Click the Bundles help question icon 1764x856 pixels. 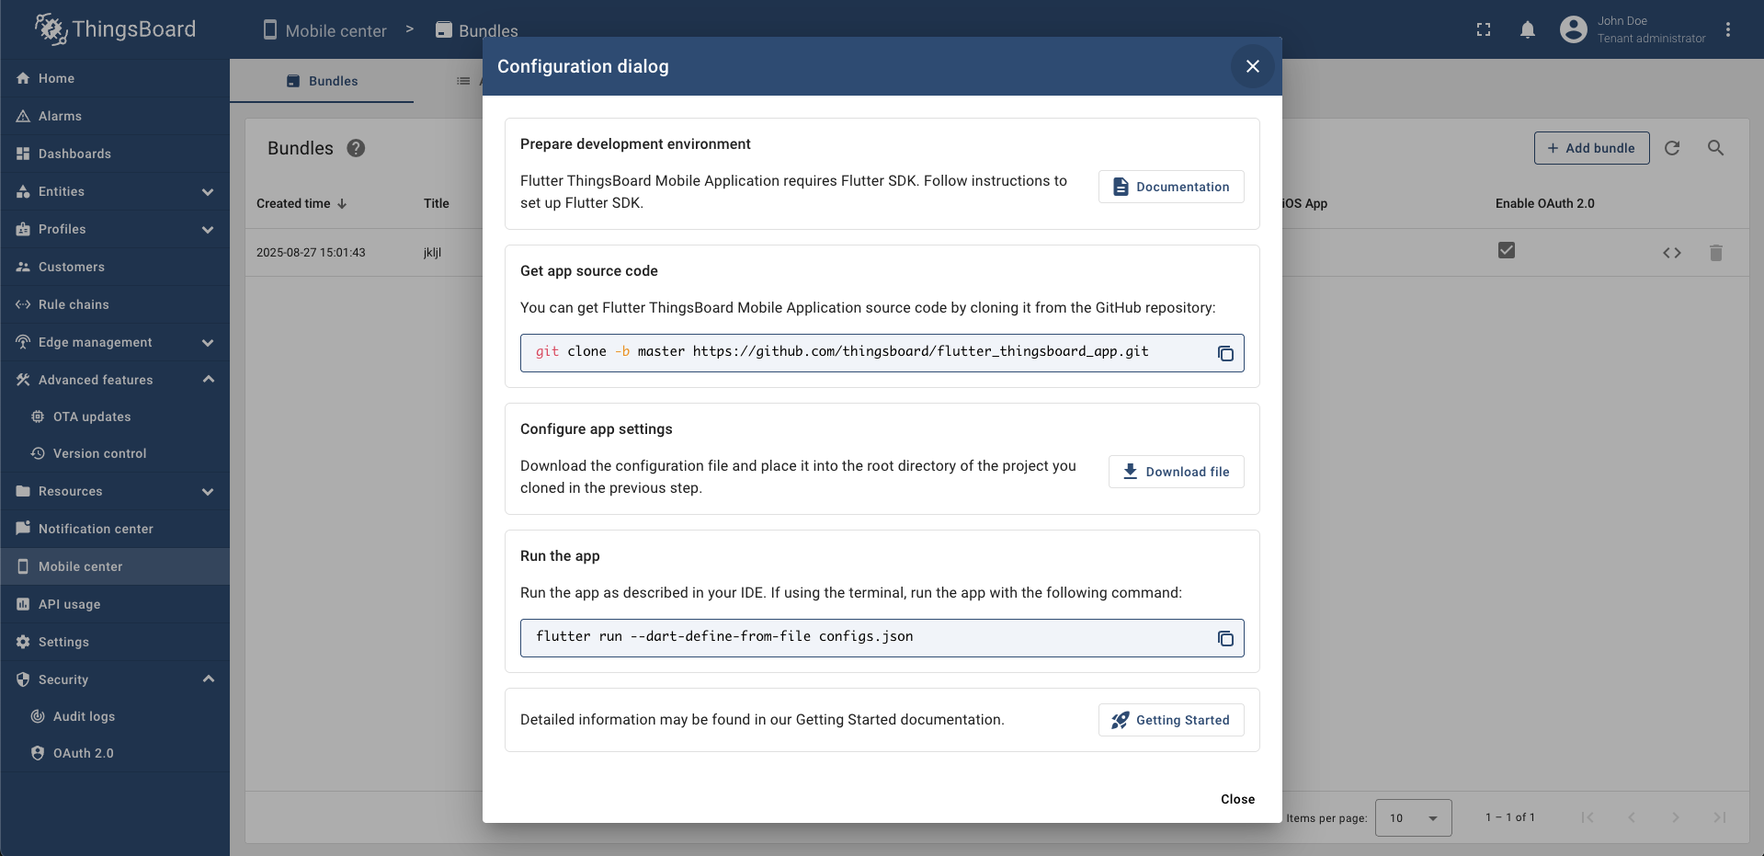356,148
